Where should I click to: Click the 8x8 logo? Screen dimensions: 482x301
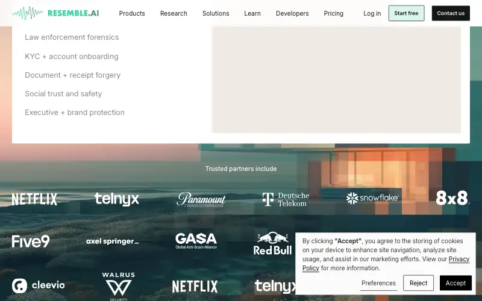tap(453, 198)
